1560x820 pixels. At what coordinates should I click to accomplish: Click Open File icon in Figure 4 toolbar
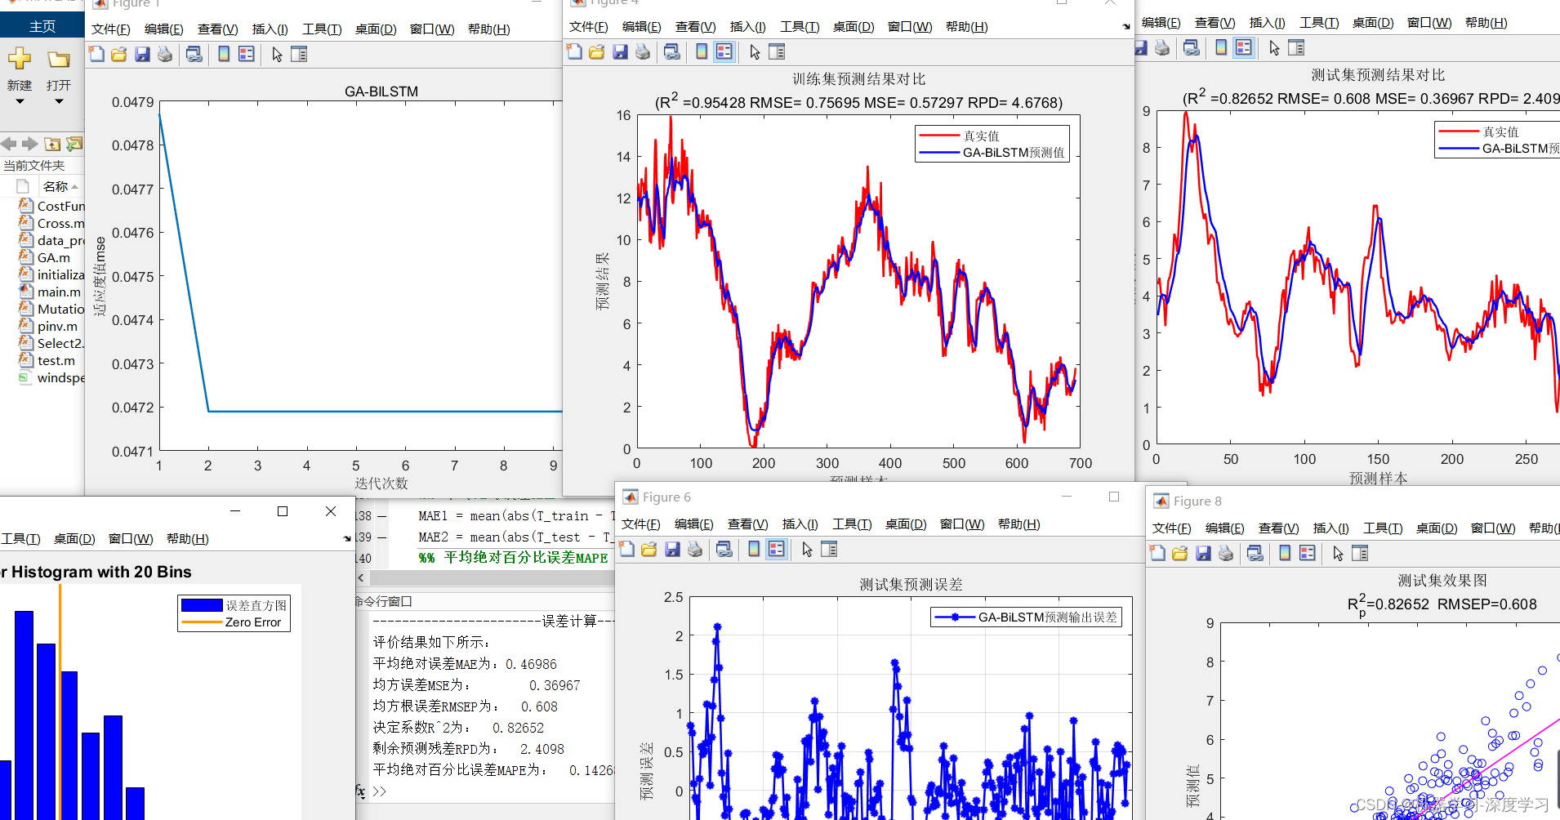pyautogui.click(x=597, y=52)
